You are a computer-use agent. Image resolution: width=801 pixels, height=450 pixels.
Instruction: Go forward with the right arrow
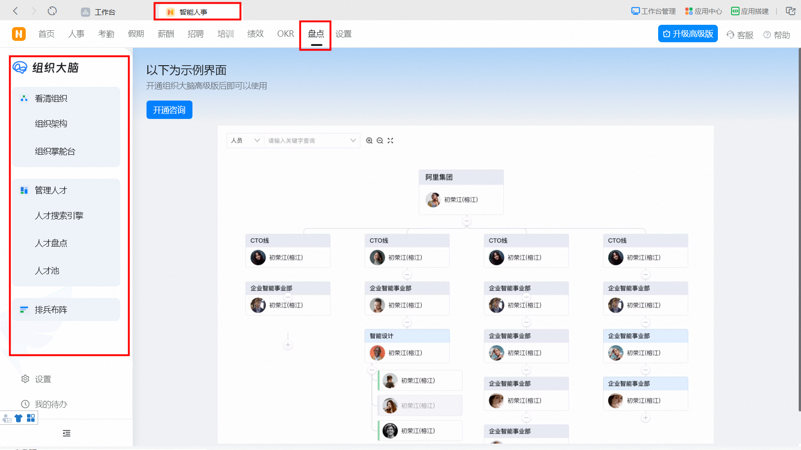click(x=34, y=11)
